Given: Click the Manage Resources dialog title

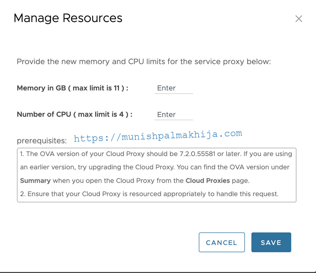Looking at the screenshot, I should click(x=68, y=18).
